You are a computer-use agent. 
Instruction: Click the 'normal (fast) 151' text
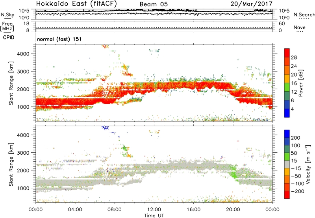pyautogui.click(x=59, y=39)
